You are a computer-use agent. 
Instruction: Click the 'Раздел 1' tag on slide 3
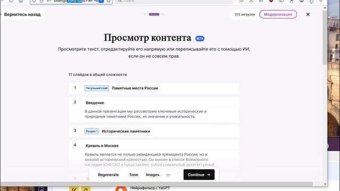(92, 131)
